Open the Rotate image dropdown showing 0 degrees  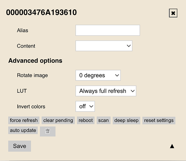tap(98, 75)
